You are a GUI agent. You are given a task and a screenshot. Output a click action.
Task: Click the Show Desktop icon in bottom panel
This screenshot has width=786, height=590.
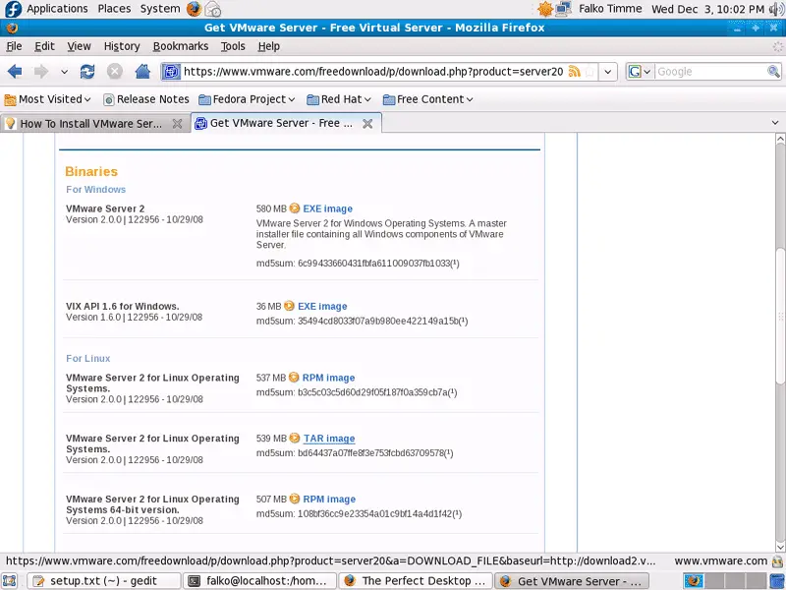point(10,581)
